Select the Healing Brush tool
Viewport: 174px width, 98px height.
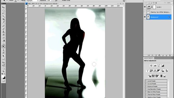click(4, 26)
